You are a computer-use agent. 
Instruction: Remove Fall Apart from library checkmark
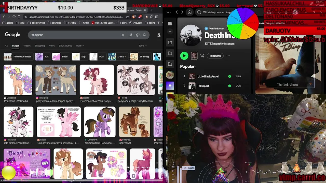coord(229,86)
